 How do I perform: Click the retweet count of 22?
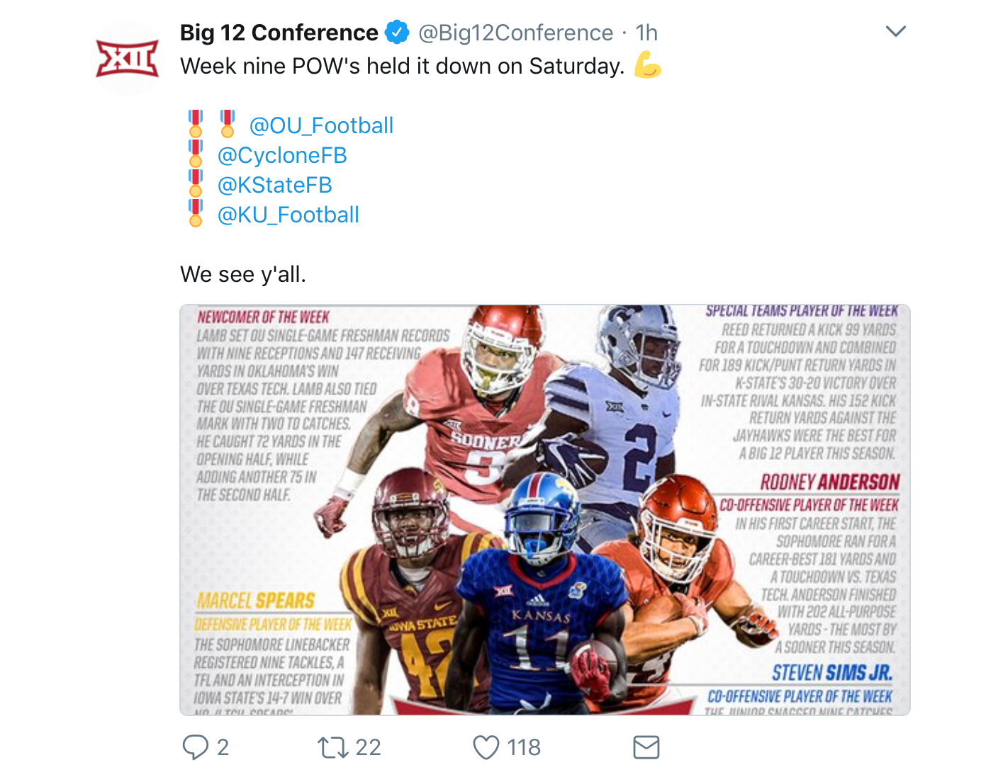pyautogui.click(x=368, y=747)
